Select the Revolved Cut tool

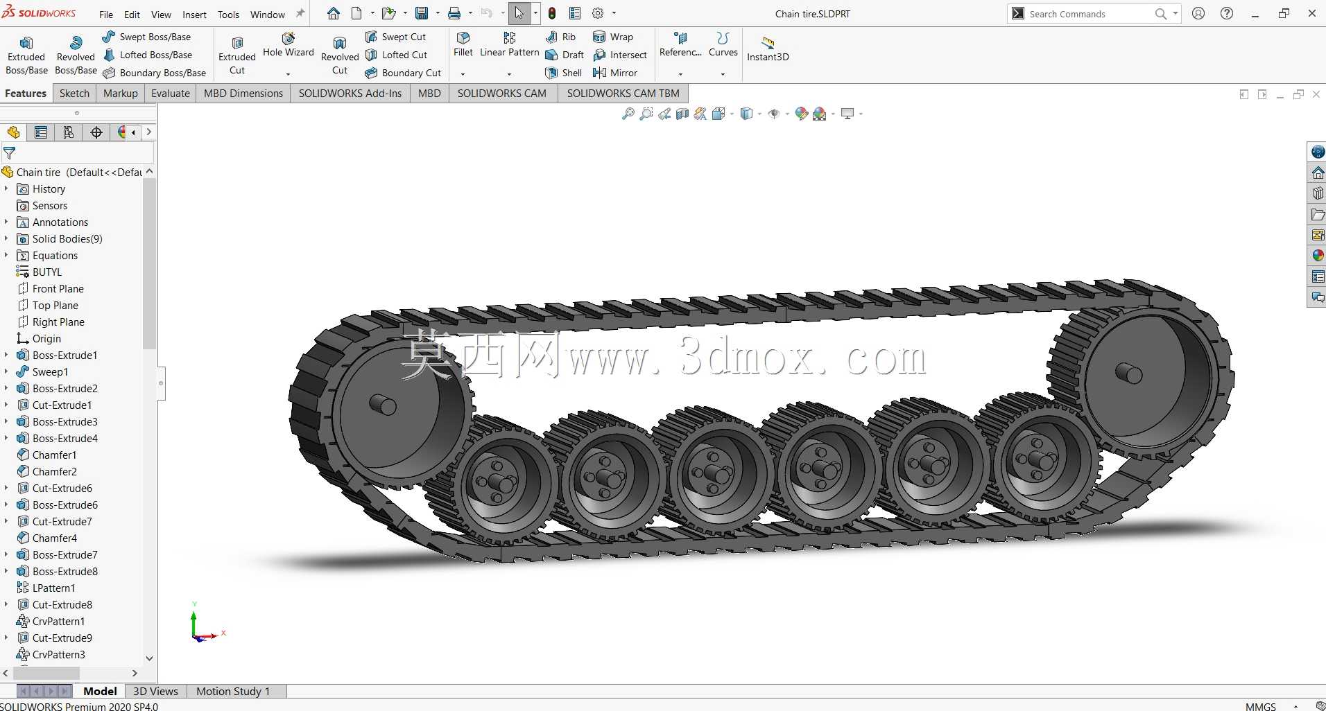point(340,55)
